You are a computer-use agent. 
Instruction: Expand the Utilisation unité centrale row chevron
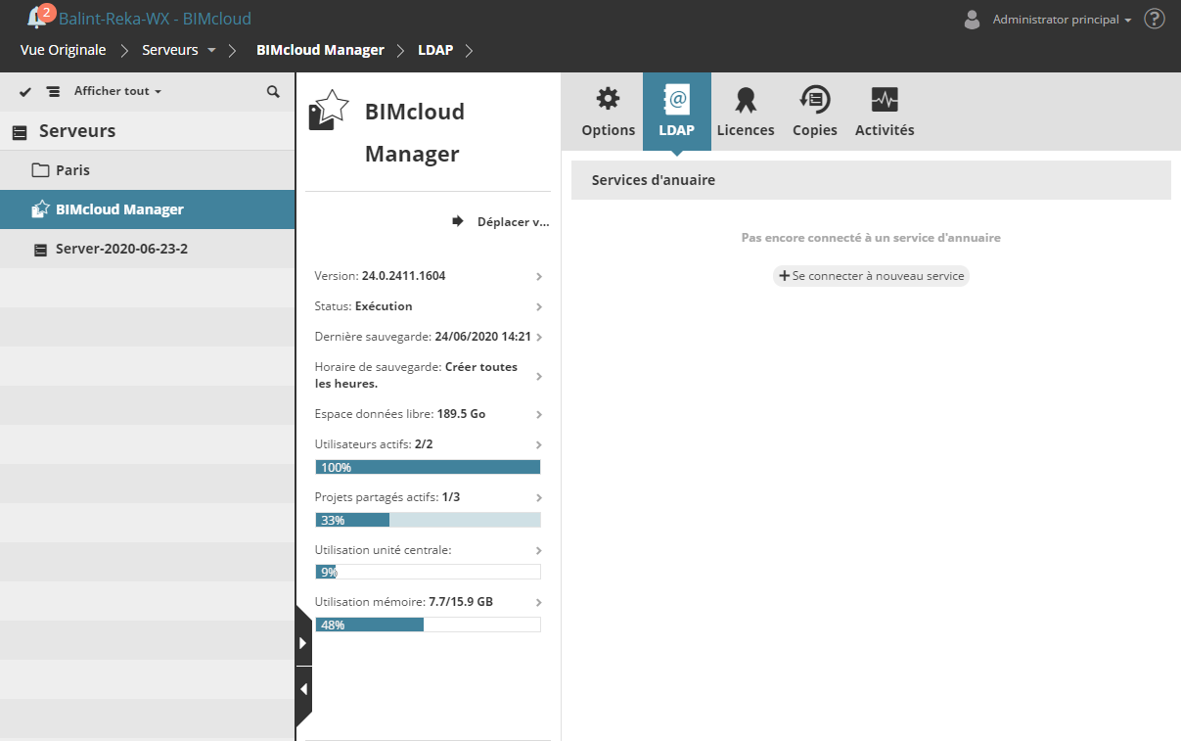(539, 551)
